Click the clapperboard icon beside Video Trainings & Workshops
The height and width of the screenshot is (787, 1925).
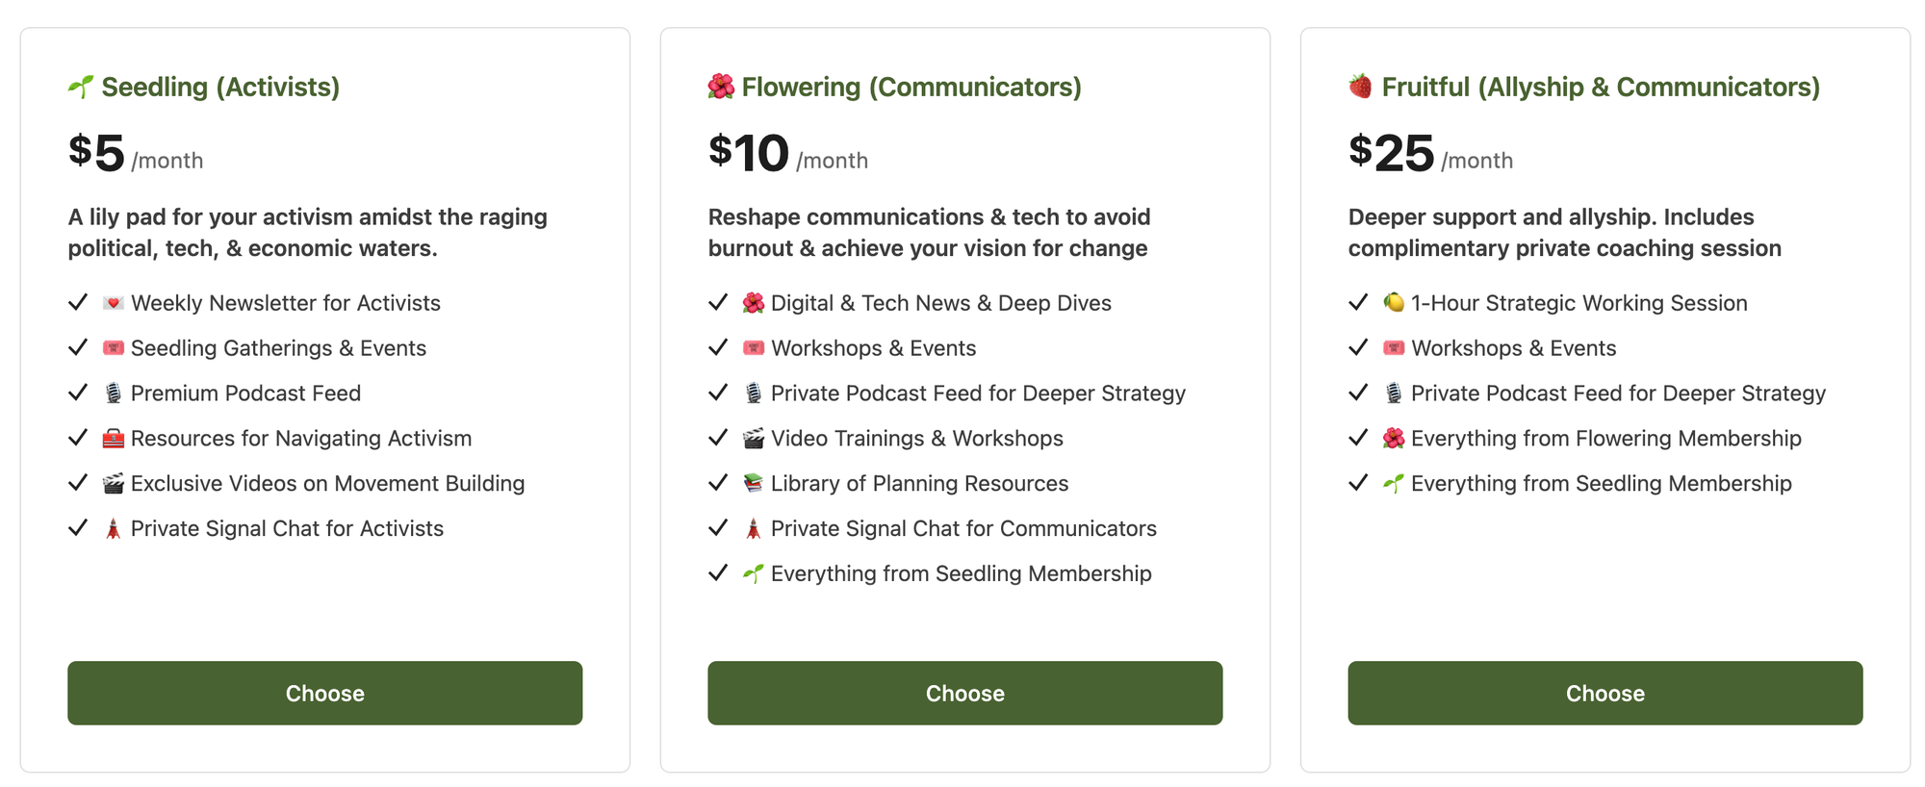click(754, 439)
